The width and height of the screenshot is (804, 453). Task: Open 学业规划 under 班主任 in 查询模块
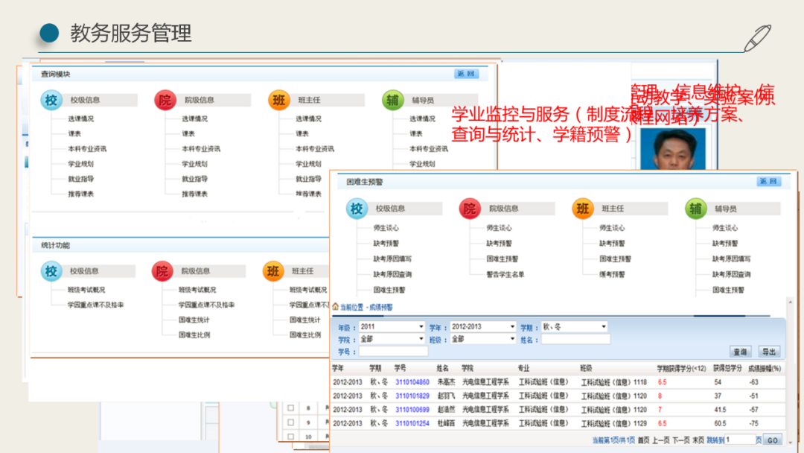[x=309, y=164]
